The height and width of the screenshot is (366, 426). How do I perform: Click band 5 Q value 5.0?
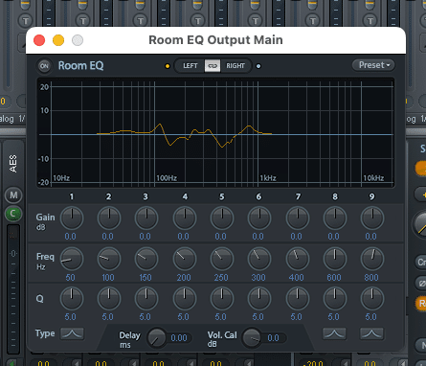coord(220,317)
